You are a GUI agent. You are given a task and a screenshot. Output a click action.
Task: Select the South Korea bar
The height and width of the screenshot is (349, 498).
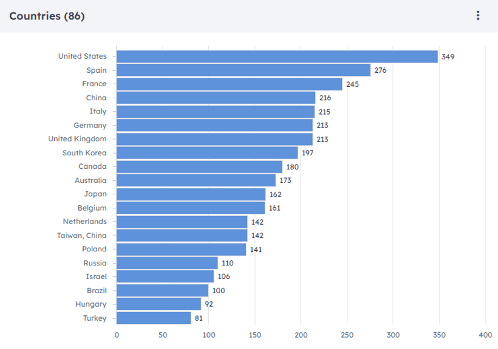pyautogui.click(x=207, y=153)
